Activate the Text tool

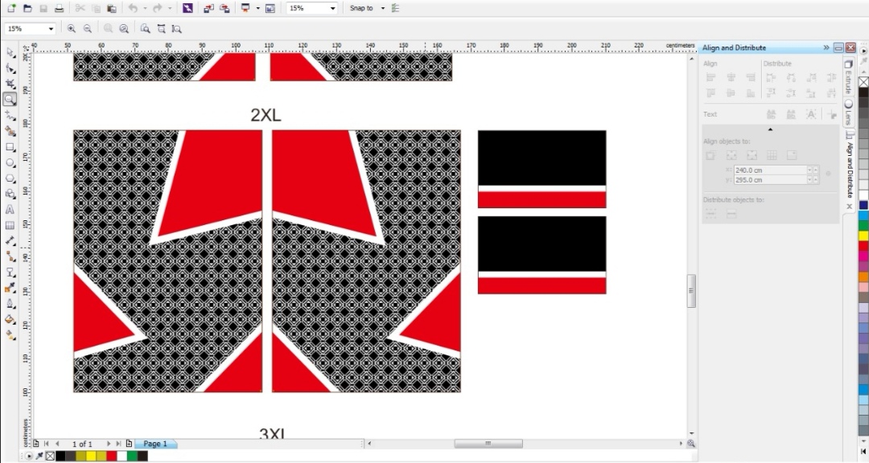(x=10, y=210)
